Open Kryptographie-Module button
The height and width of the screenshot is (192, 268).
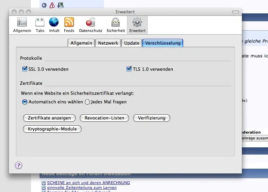point(52,129)
